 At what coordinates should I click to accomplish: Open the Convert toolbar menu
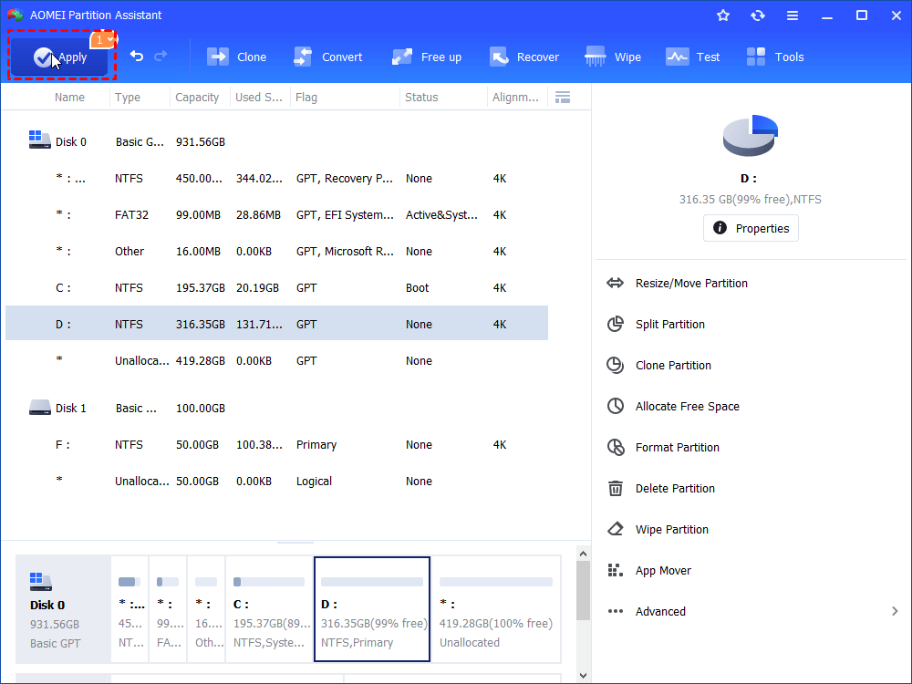pos(327,57)
